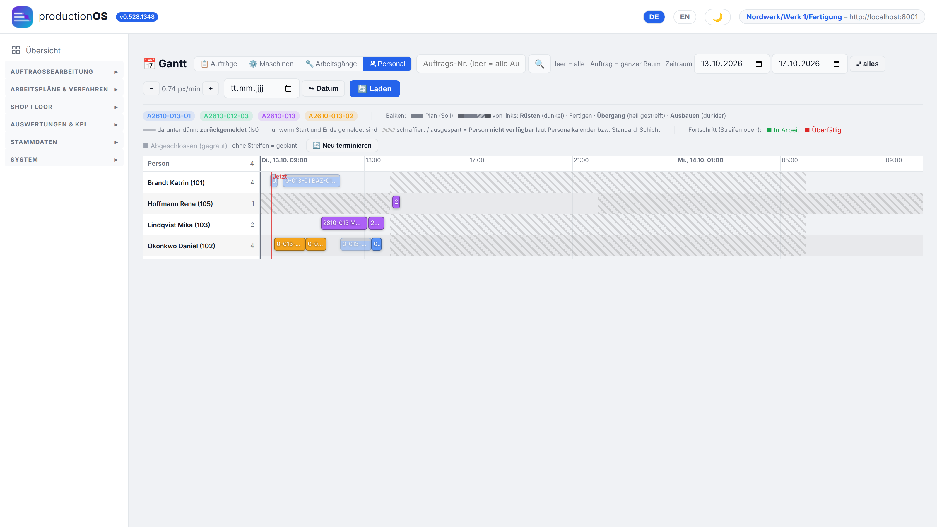Expand the Stammdaten section
Image resolution: width=937 pixels, height=527 pixels.
[64, 142]
